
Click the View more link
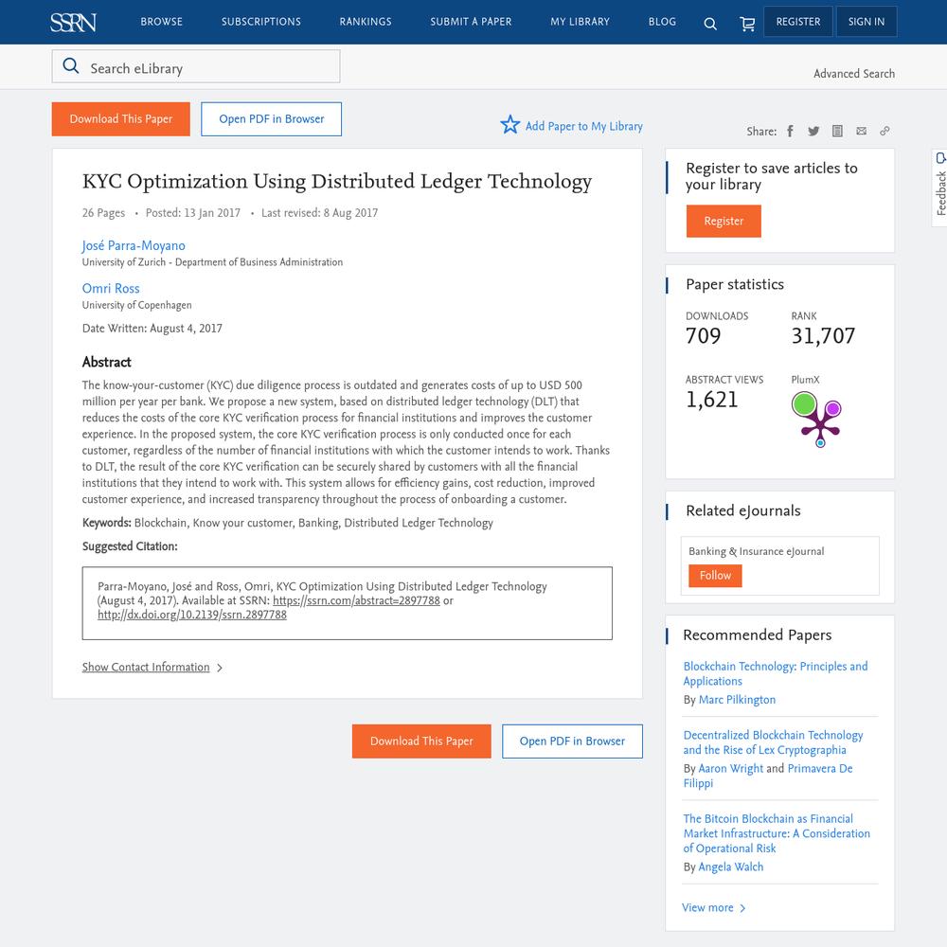click(707, 908)
